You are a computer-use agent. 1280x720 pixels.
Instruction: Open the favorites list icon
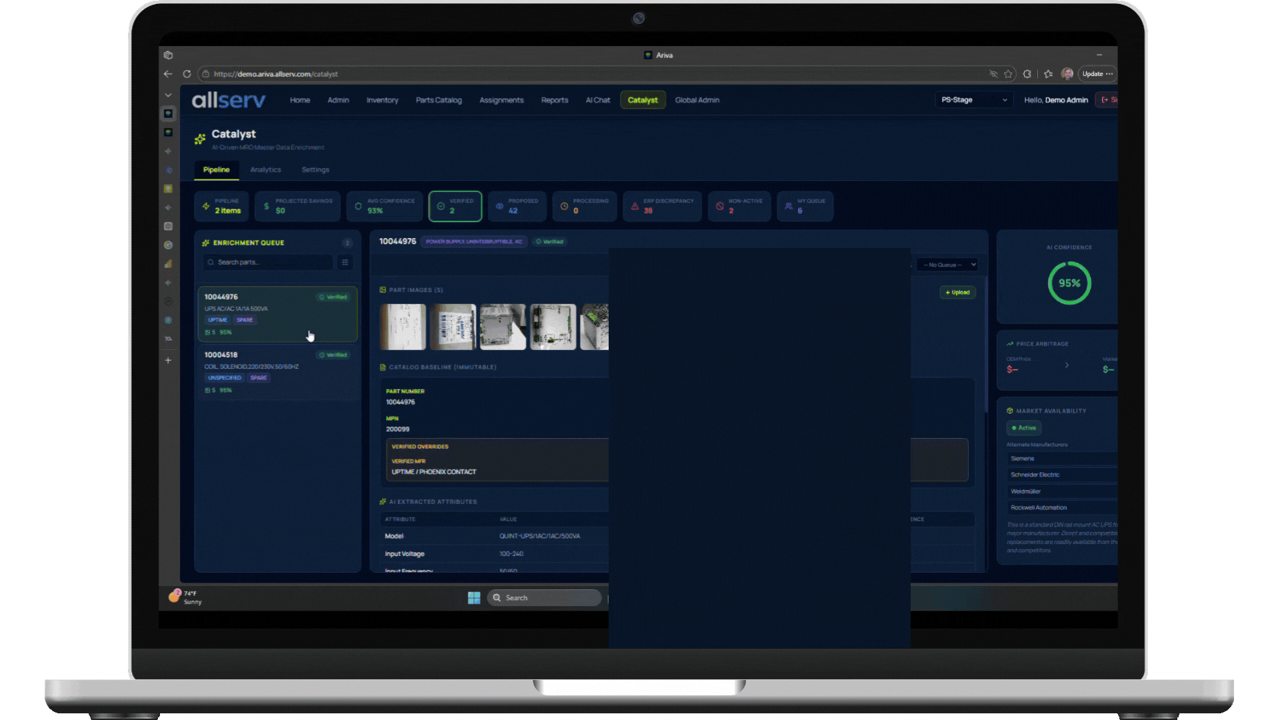[x=1048, y=74]
